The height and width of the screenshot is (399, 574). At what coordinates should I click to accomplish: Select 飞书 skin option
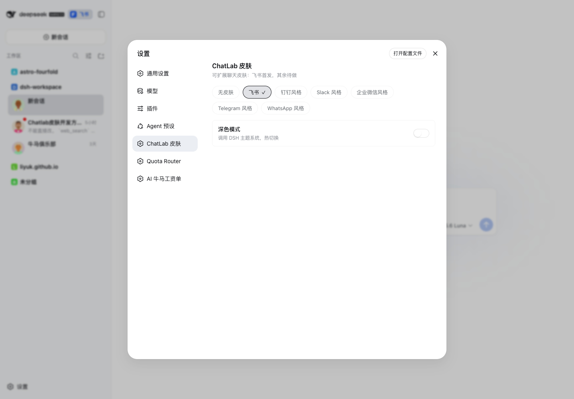tap(257, 92)
